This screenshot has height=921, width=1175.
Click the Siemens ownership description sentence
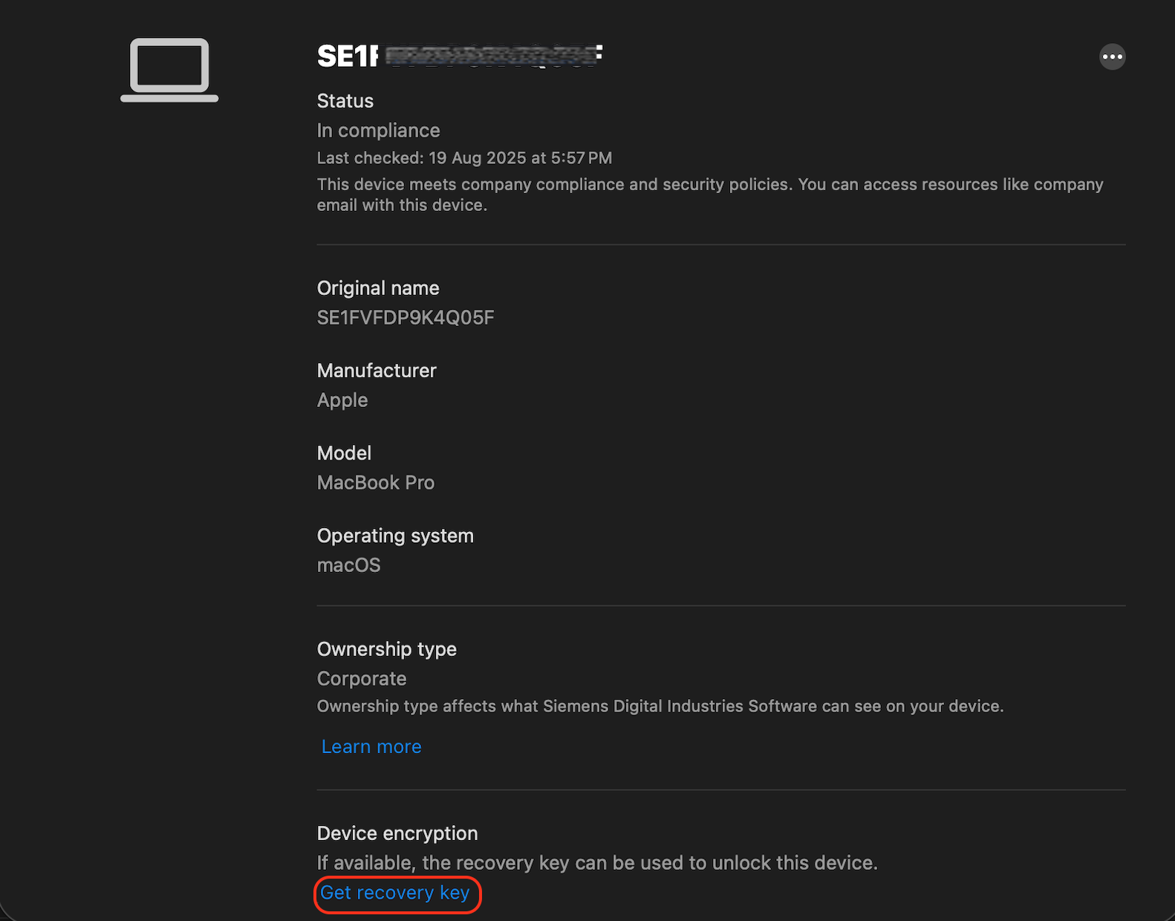pyautogui.click(x=660, y=706)
